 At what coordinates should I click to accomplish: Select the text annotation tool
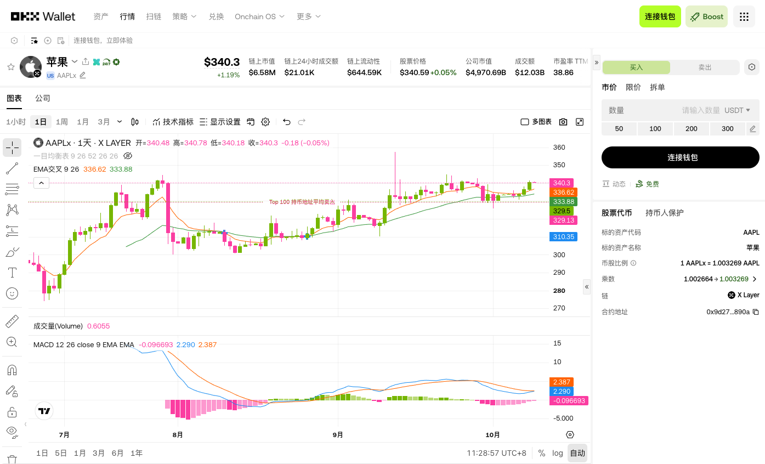12,273
